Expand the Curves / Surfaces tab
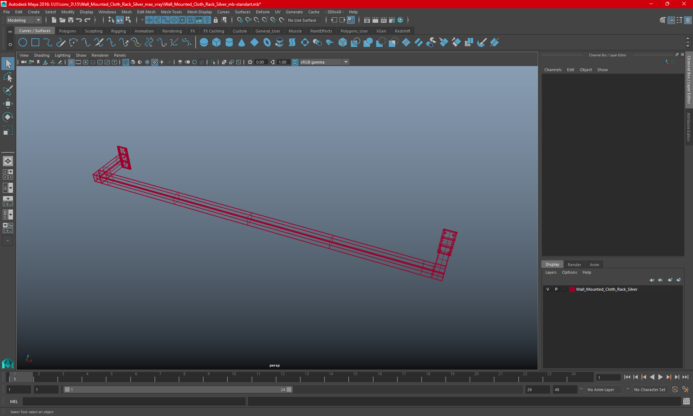This screenshot has height=416, width=693. click(35, 31)
